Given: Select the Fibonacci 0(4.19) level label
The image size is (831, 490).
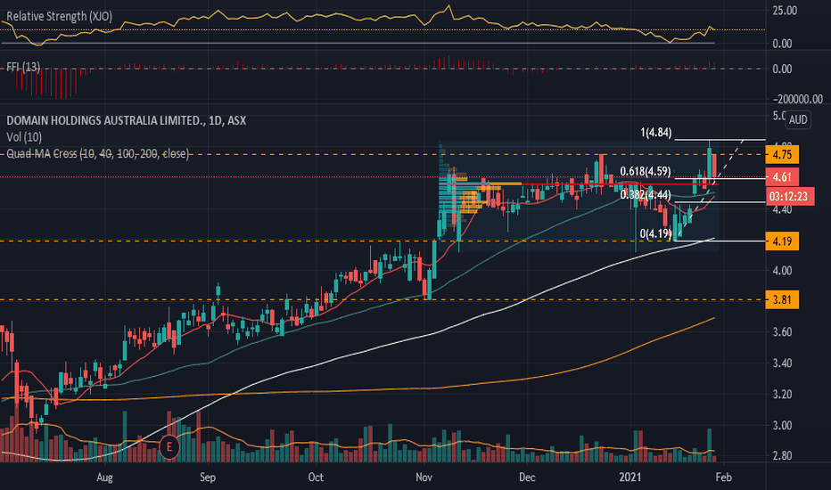Looking at the screenshot, I should coord(656,233).
